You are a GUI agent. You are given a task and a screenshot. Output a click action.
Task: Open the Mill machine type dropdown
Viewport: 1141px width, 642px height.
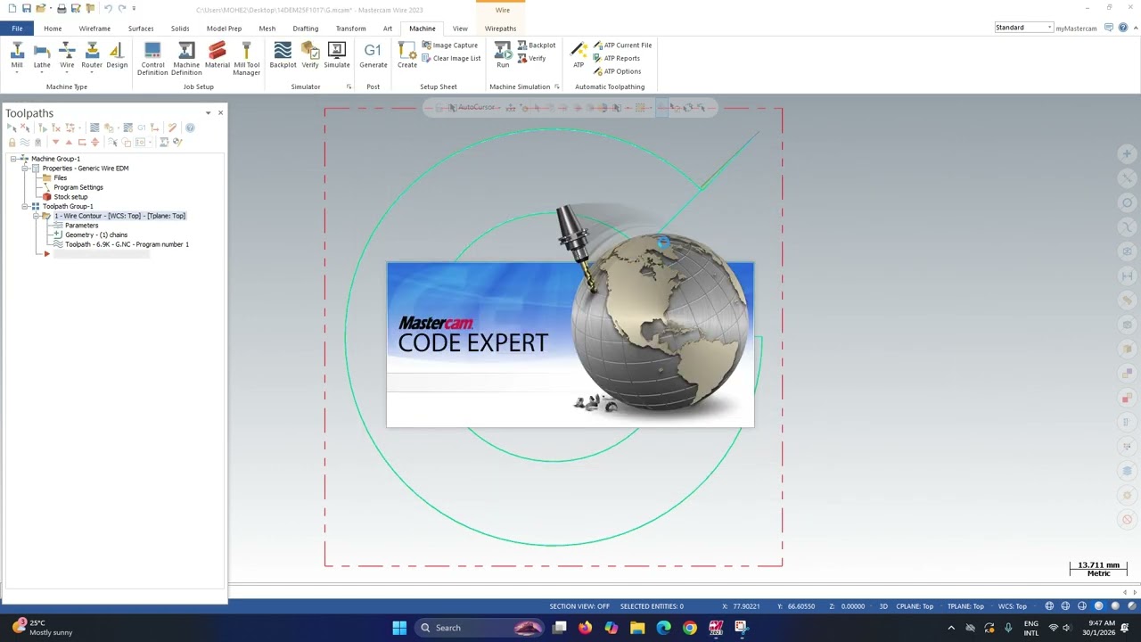click(x=17, y=57)
